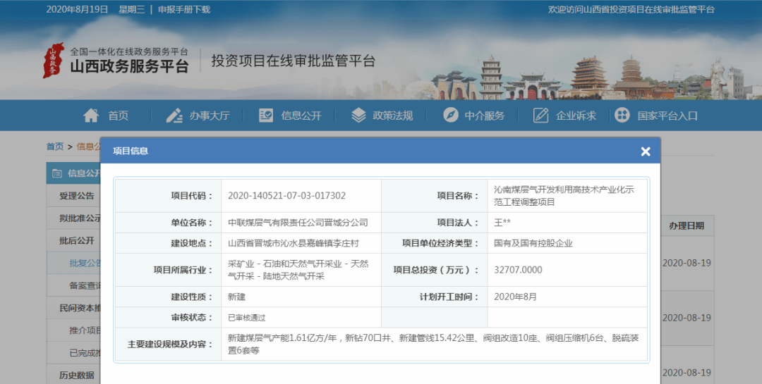The image size is (762, 384).
Task: Select 已完成推介 sub-item in left sidebar
Action: click(x=85, y=352)
